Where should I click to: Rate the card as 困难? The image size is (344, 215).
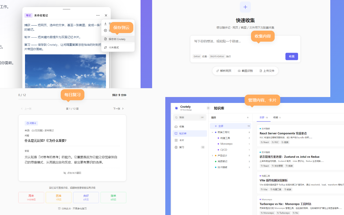point(59,198)
